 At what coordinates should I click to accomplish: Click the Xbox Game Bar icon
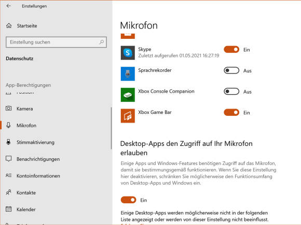click(x=128, y=116)
